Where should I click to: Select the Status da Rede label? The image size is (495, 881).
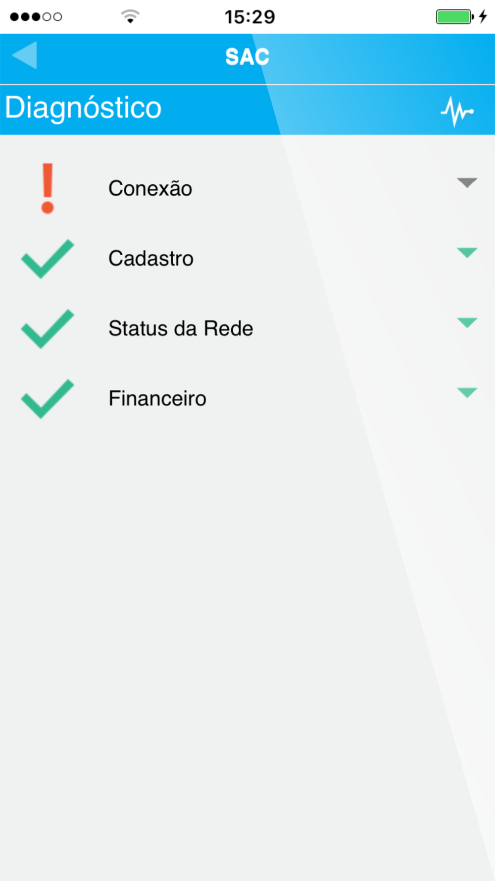pyautogui.click(x=181, y=329)
